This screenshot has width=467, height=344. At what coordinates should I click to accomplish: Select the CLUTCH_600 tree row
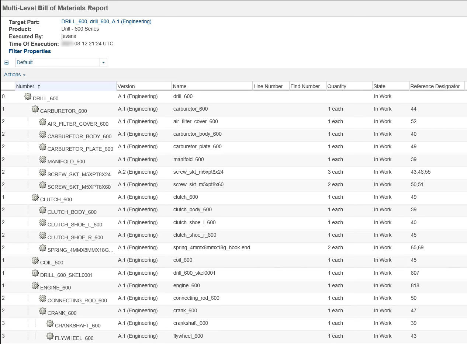click(x=233, y=198)
